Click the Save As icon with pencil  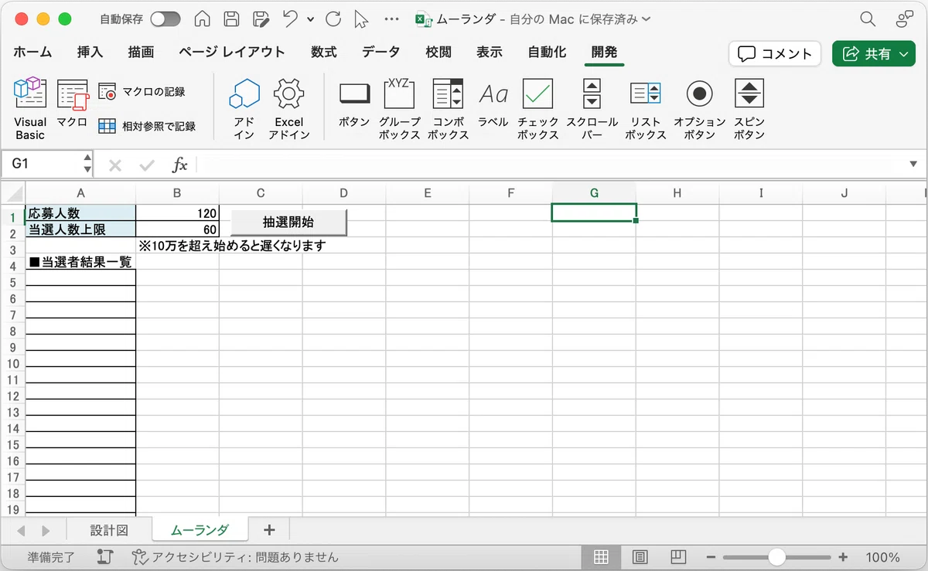(261, 19)
